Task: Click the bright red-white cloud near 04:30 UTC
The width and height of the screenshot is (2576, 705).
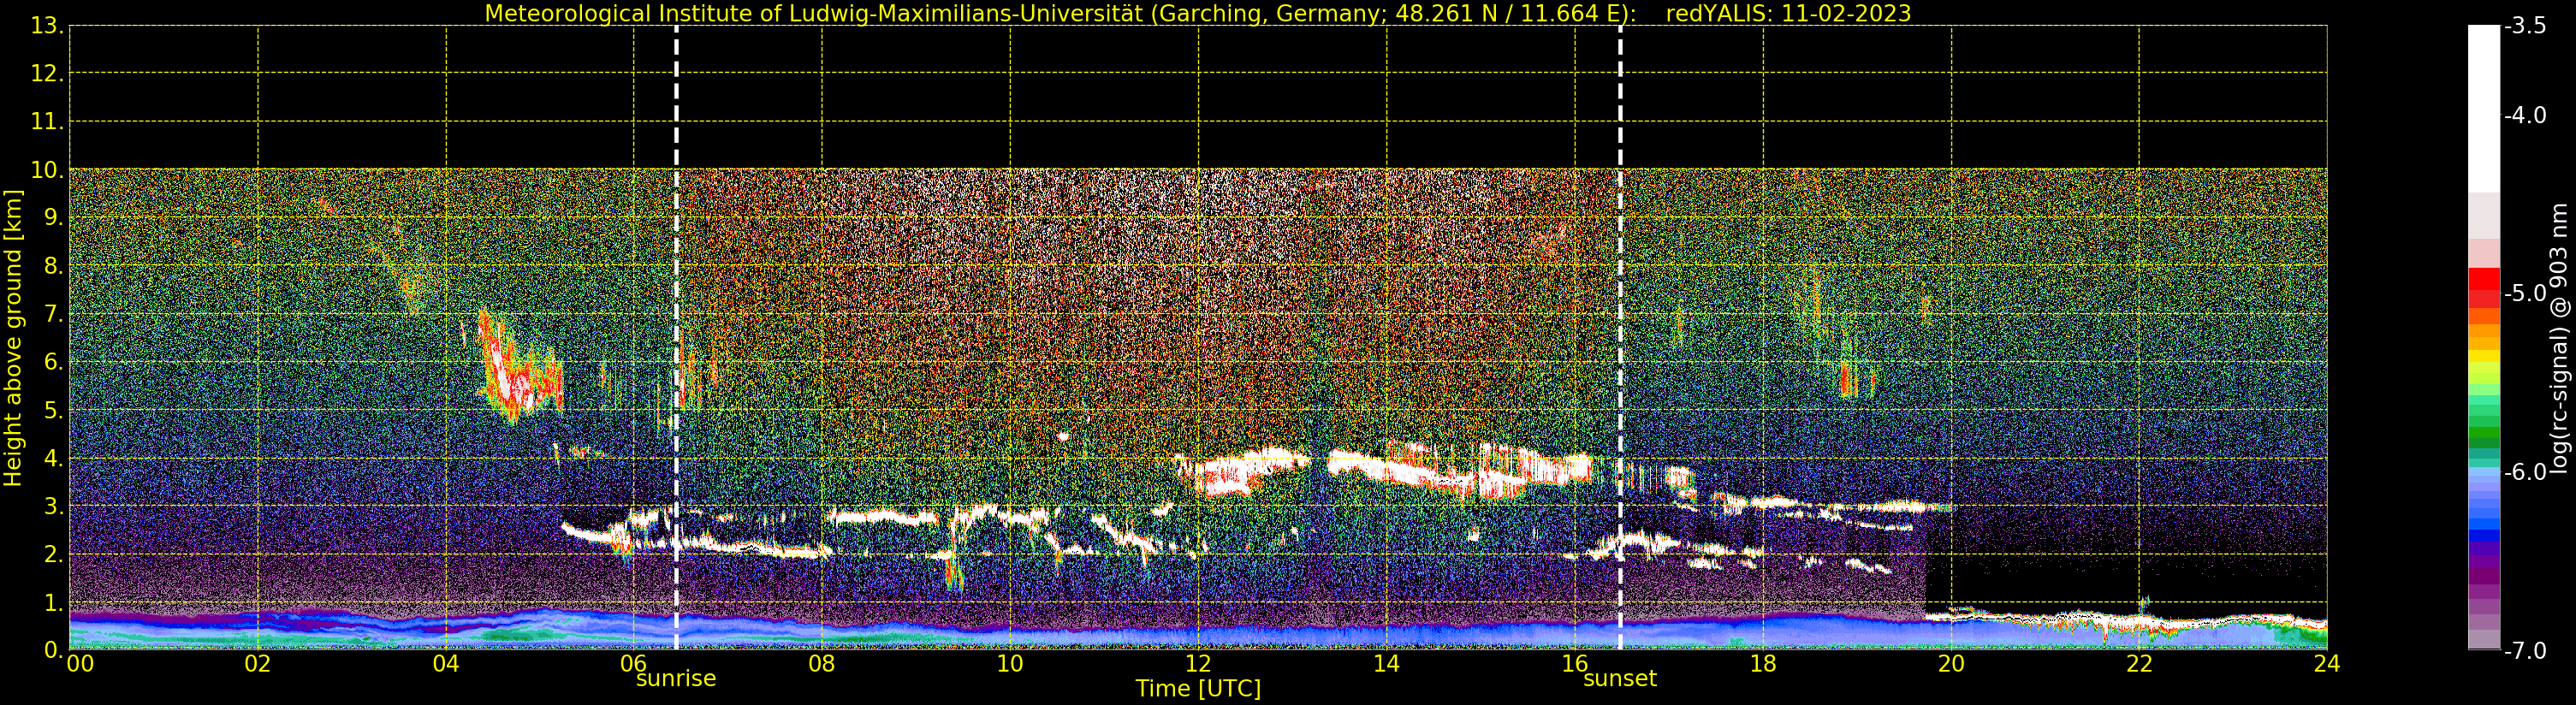Action: [x=517, y=367]
